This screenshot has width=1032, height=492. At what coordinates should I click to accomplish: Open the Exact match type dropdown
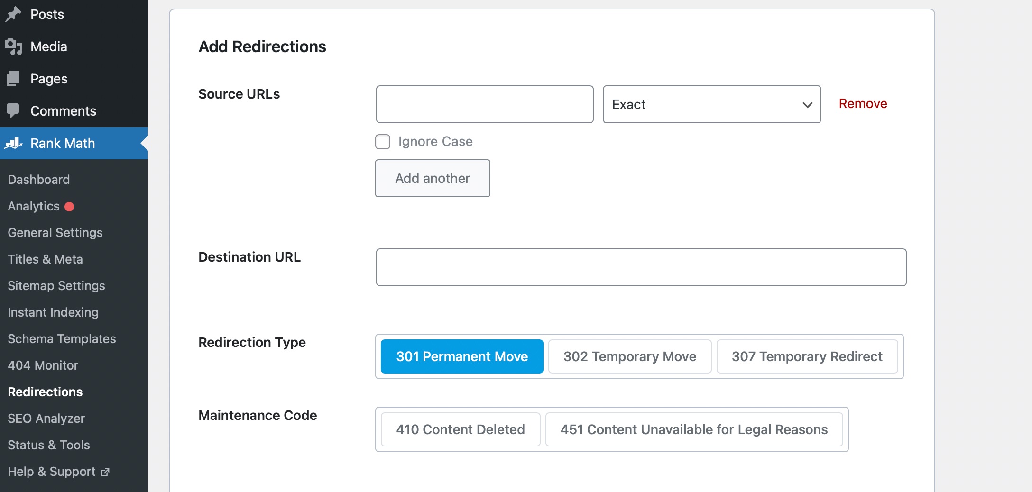[712, 104]
